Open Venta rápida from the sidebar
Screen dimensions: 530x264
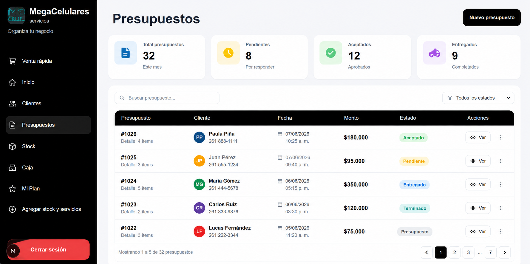[x=48, y=61]
